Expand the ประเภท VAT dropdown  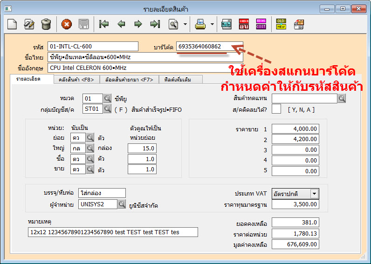[314, 194]
